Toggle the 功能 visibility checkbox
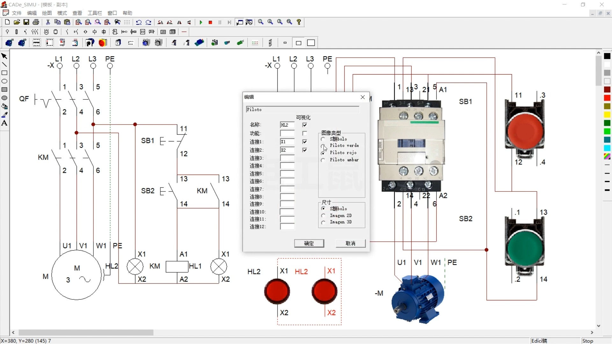This screenshot has width=612, height=344. click(x=305, y=133)
